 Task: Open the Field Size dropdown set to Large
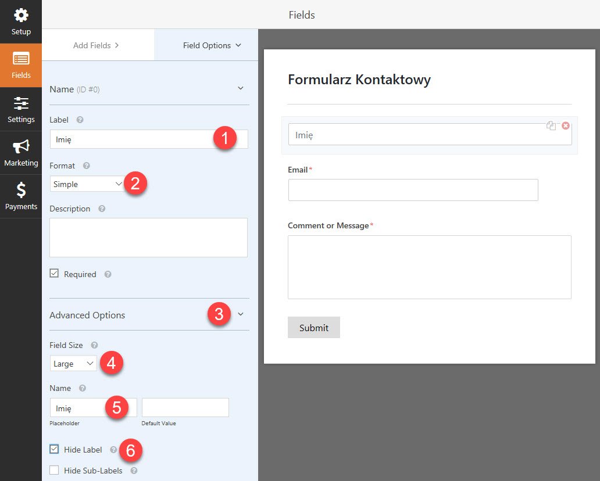[x=73, y=363]
